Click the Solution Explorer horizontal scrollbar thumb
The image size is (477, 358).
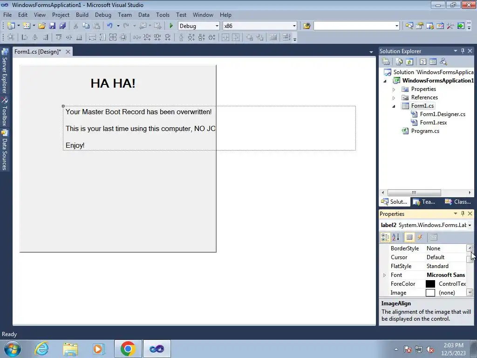(414, 193)
